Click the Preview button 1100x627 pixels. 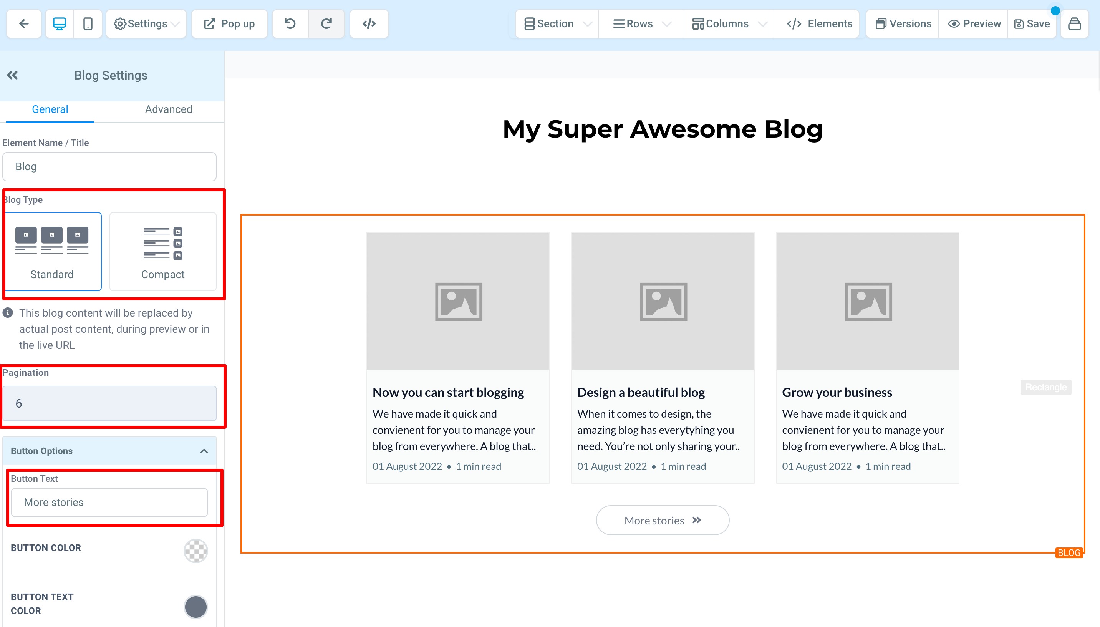tap(974, 24)
